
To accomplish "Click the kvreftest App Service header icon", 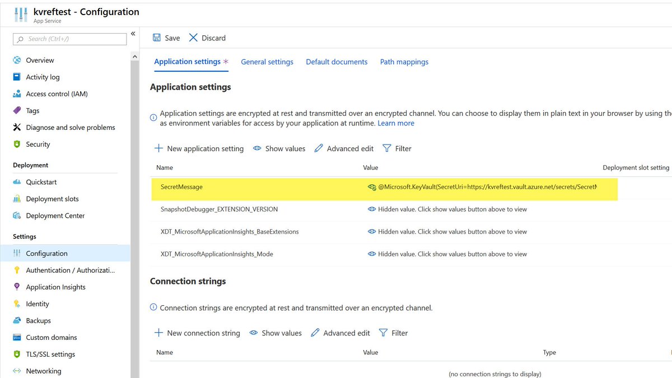I will point(21,15).
